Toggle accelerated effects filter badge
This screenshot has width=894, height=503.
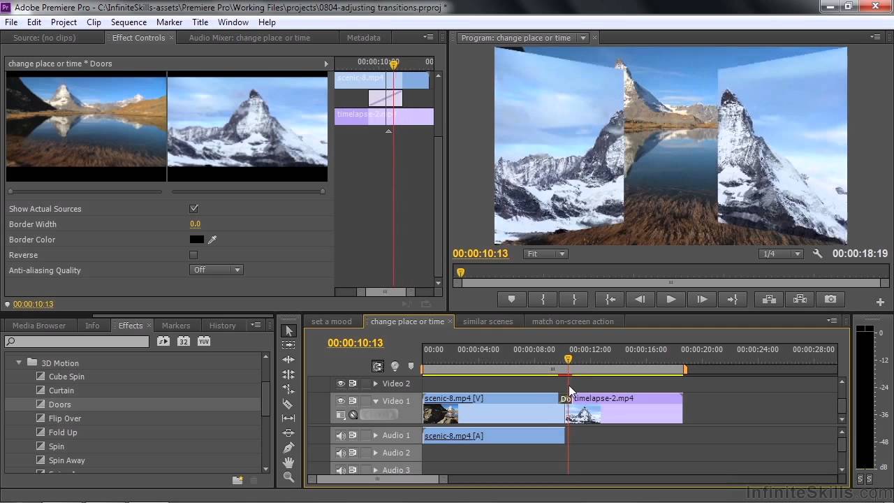[x=163, y=342]
